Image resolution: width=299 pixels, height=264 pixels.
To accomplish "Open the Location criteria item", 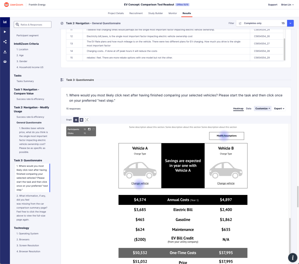I will (22, 49).
